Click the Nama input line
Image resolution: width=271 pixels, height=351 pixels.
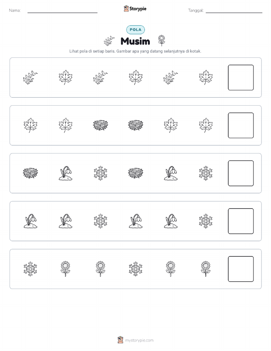62,13
